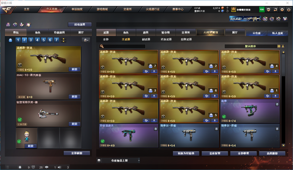
Task: Open the bar-chart stats icon above the 背包 tab
Action: (x=8, y=25)
